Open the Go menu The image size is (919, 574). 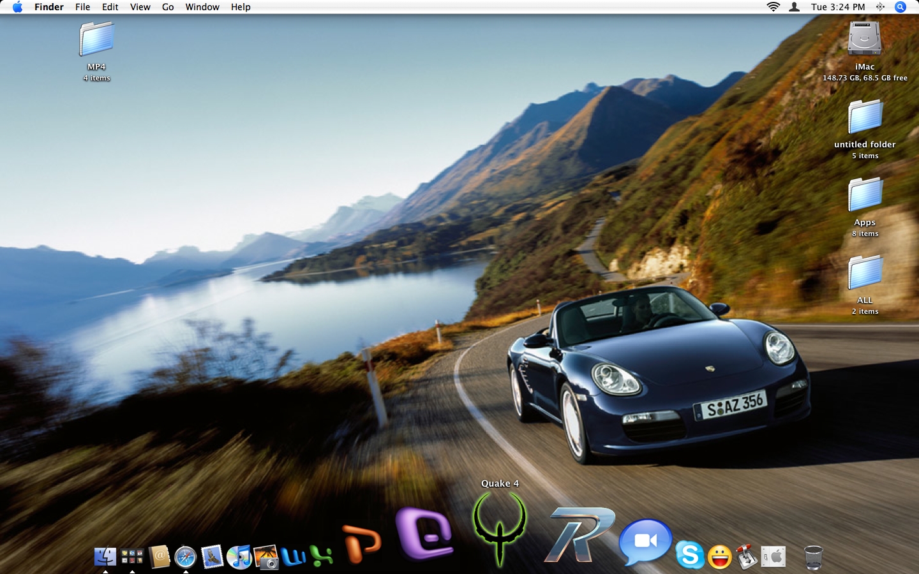point(168,7)
